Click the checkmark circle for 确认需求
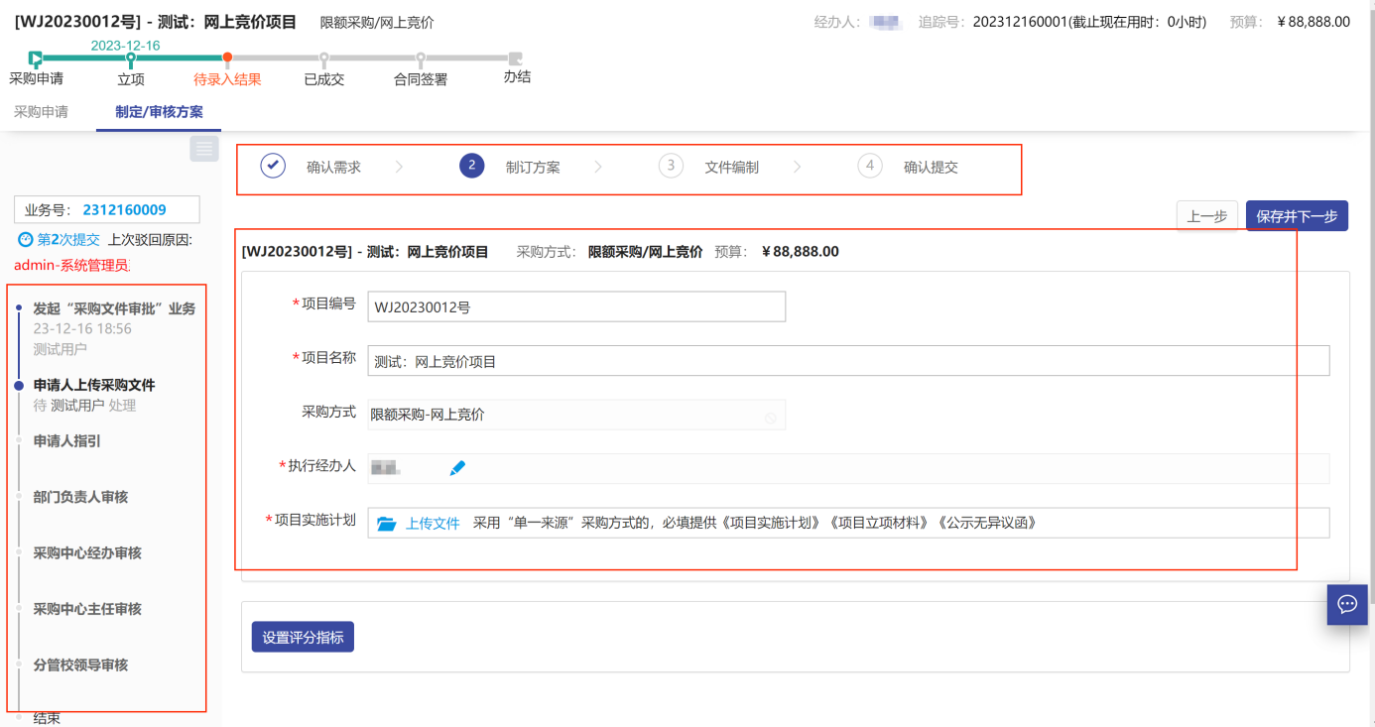Screen dimensions: 1375x727 (273, 166)
